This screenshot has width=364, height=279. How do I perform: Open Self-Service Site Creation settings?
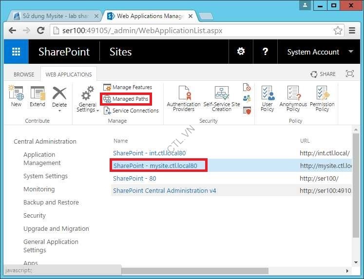coord(221,99)
